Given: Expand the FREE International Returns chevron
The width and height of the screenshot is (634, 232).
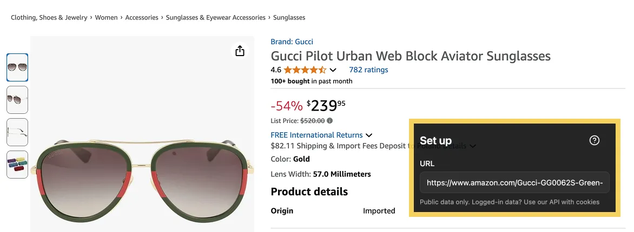Looking at the screenshot, I should (x=369, y=135).
